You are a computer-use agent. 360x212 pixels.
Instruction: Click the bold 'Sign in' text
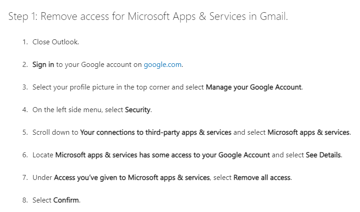click(x=43, y=65)
